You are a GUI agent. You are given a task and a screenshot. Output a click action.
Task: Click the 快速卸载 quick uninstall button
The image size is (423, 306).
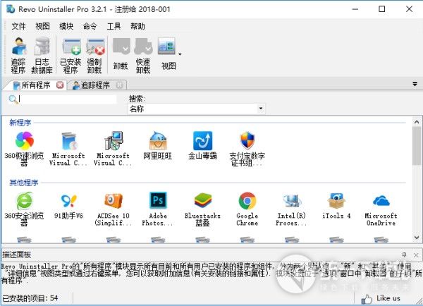coord(143,56)
